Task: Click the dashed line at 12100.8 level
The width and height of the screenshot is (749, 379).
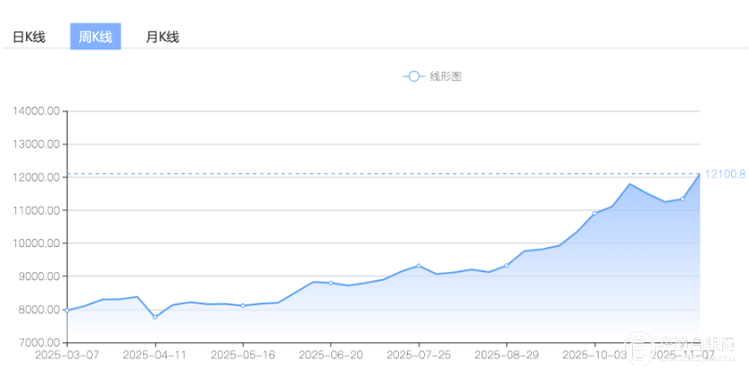Action: pos(360,173)
